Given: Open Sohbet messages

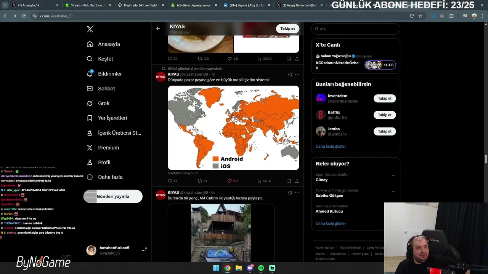Looking at the screenshot, I should coord(101,88).
